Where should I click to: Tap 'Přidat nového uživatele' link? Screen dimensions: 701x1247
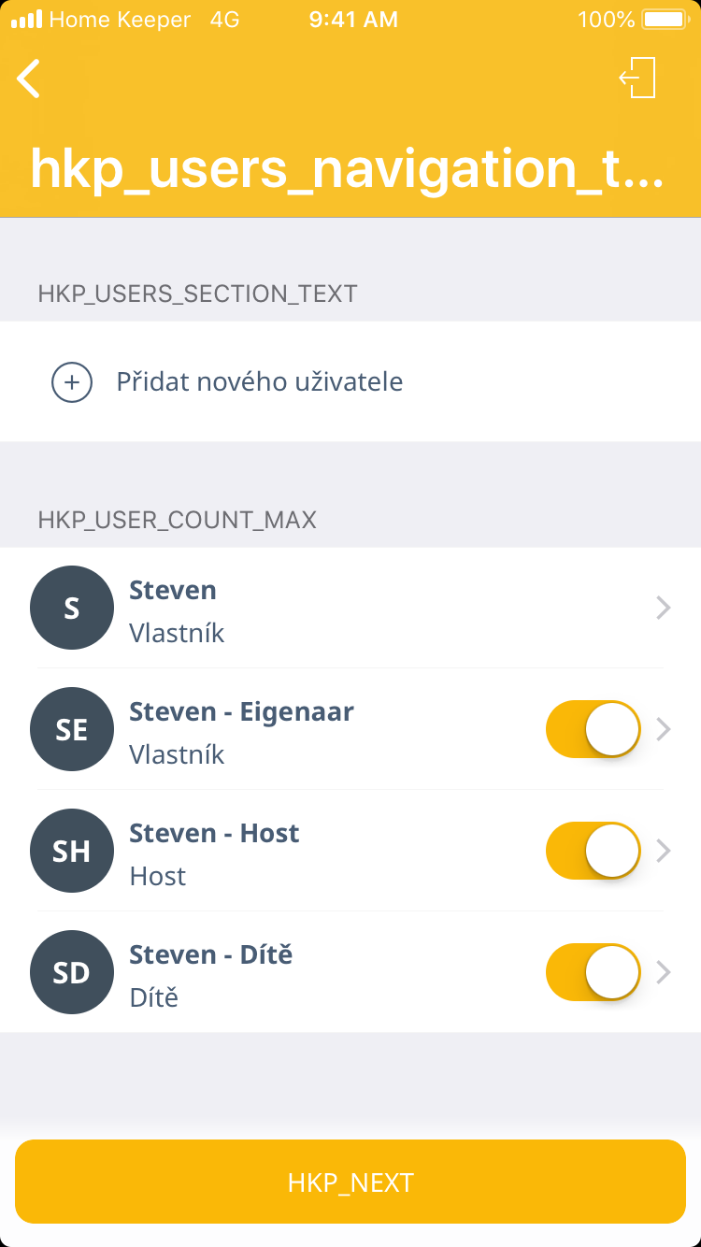click(x=260, y=382)
